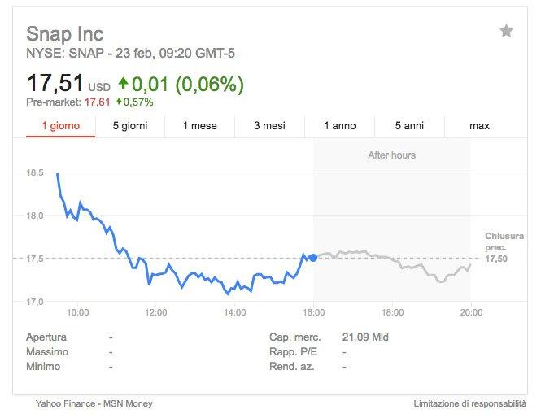
Task: Select the 1 anno tab
Action: [x=339, y=126]
